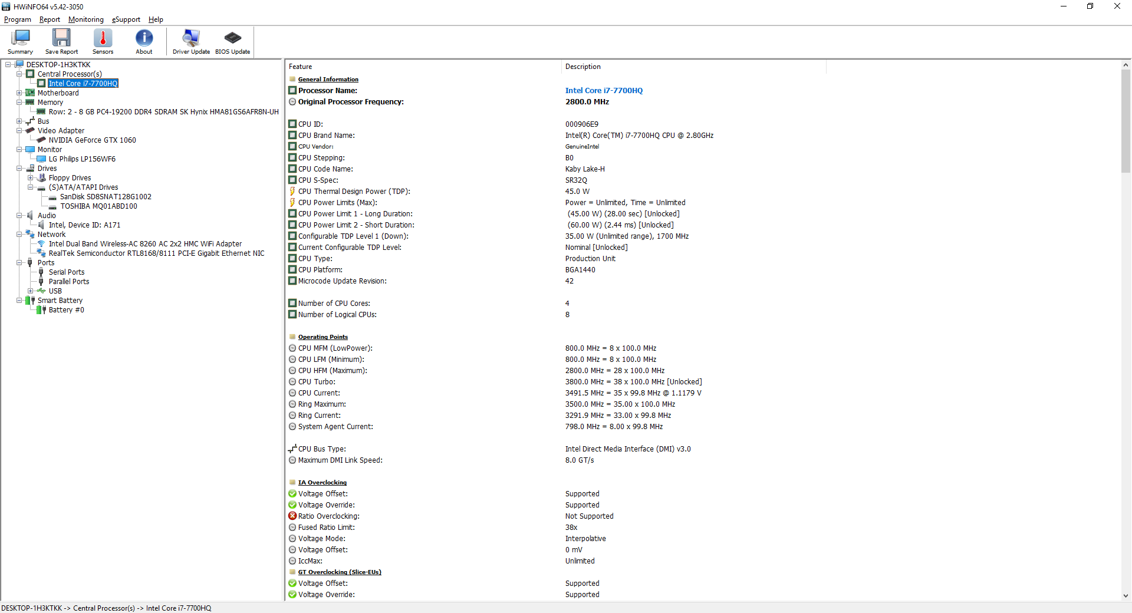
Task: Click the vertical scrollbar thumb
Action: tap(1126, 121)
